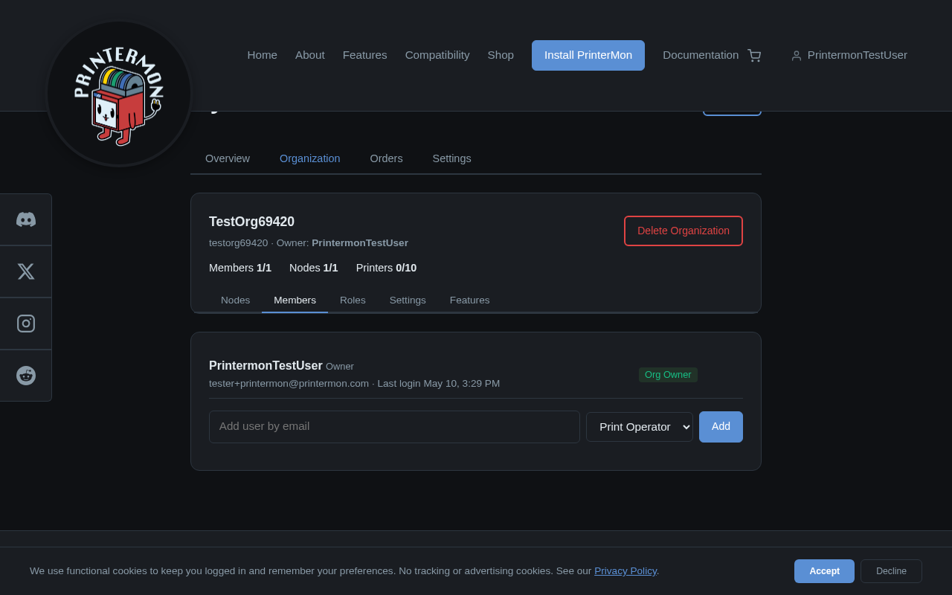Accept the cookie notice
Image resolution: width=952 pixels, height=595 pixels.
tap(824, 571)
